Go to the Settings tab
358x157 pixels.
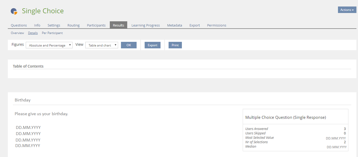coord(54,25)
